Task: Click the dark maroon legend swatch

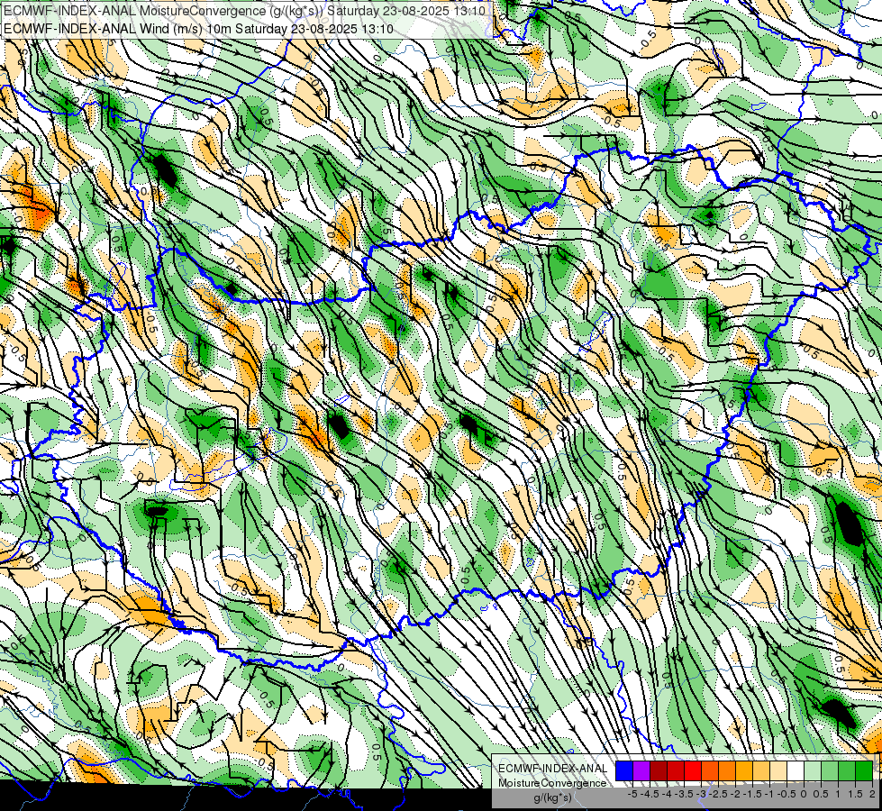Action: click(659, 771)
